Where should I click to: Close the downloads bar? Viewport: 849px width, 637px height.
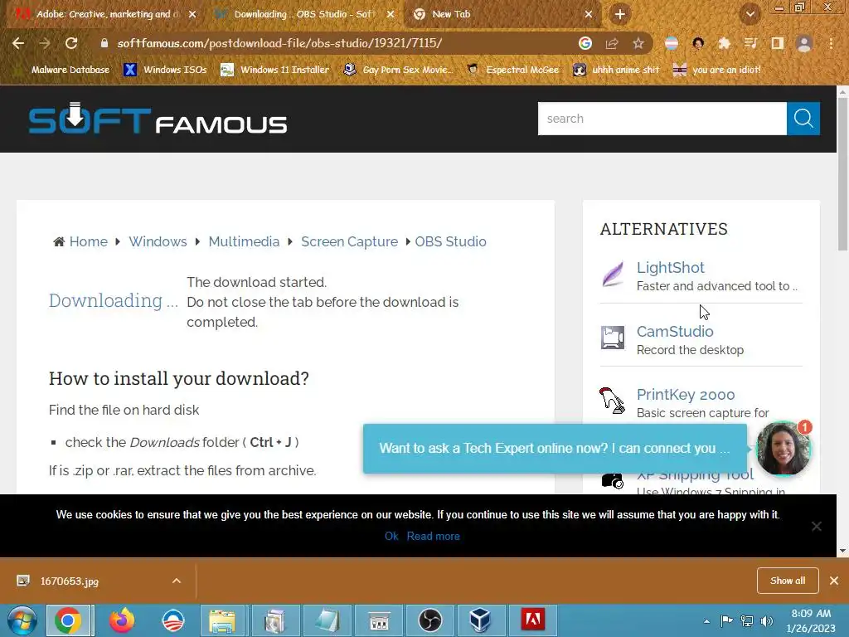tap(834, 581)
